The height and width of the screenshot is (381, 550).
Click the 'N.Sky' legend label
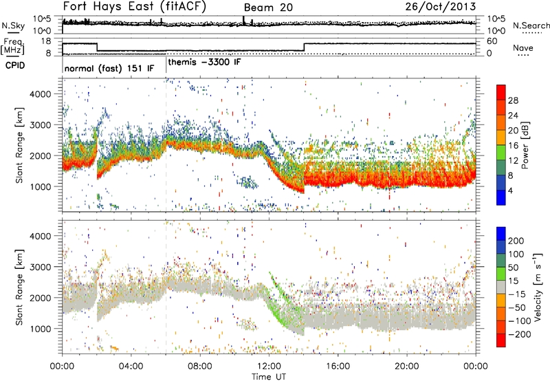click(13, 25)
